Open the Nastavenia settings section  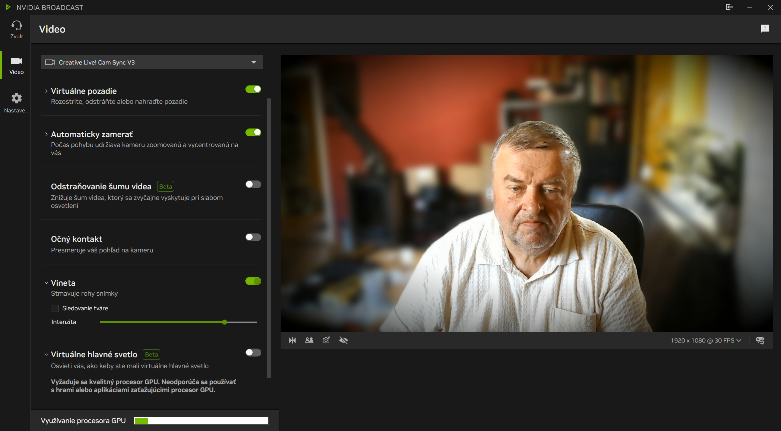[x=16, y=102]
